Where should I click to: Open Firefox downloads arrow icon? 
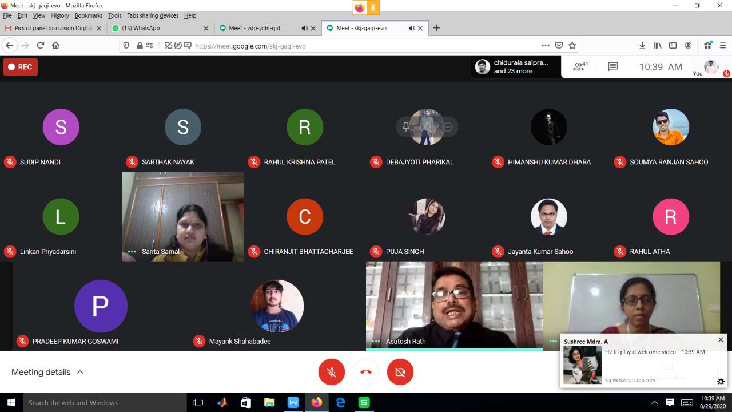642,46
